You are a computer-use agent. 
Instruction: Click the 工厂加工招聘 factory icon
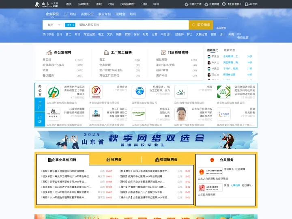[x=106, y=52]
